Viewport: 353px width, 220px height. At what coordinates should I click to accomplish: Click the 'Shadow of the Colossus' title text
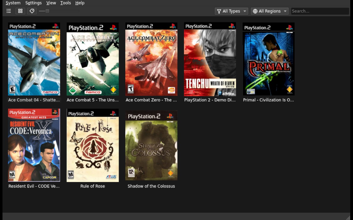(x=151, y=186)
